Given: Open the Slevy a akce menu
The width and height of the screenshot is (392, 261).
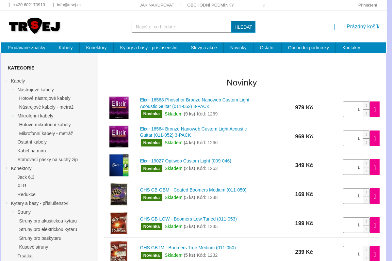Looking at the screenshot, I should [x=204, y=48].
